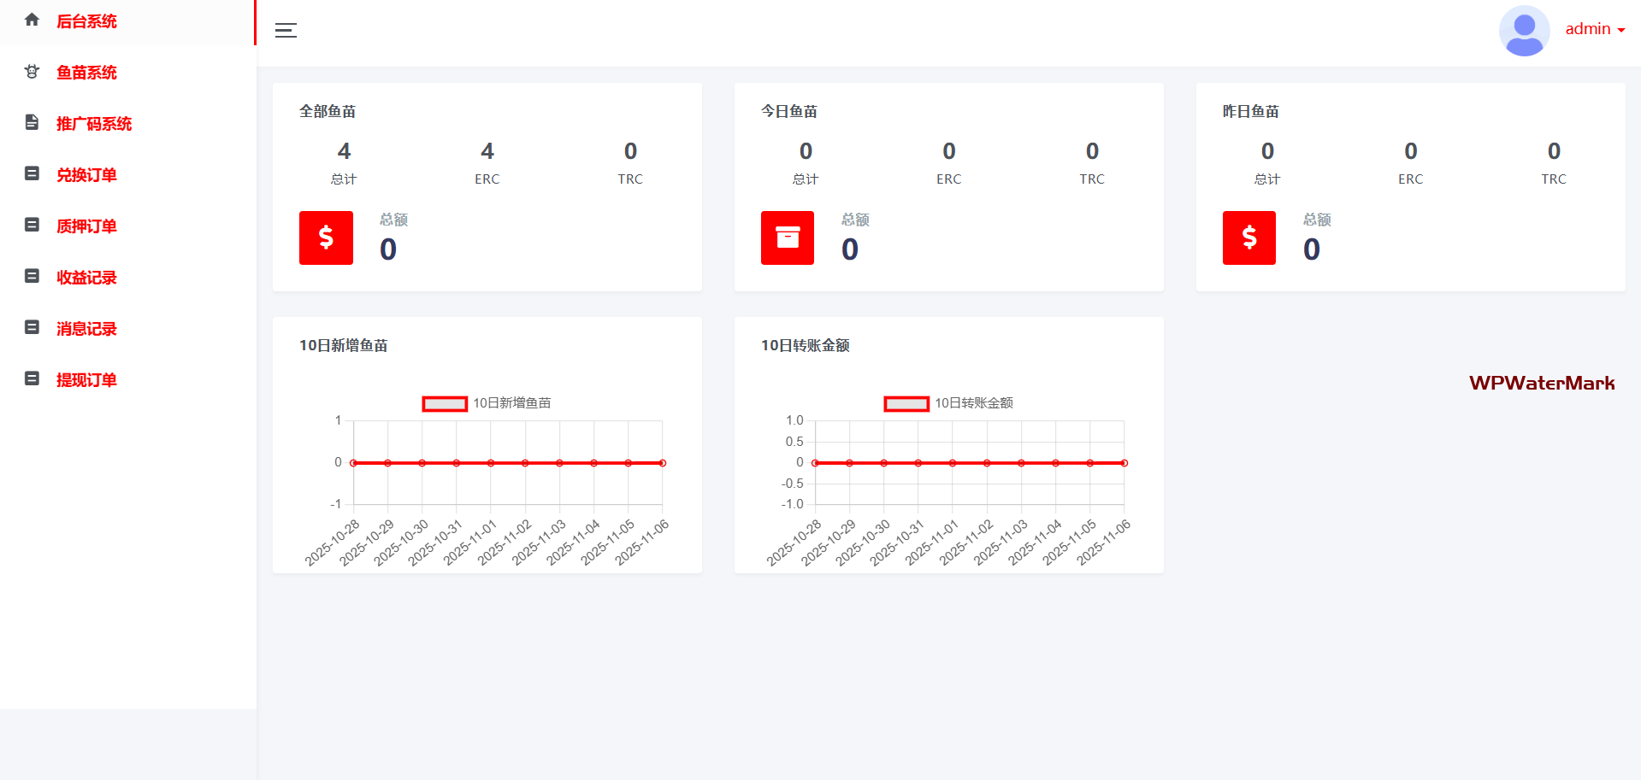Open the 质押订单 menu item
Image resolution: width=1641 pixels, height=780 pixels.
pyautogui.click(x=86, y=226)
